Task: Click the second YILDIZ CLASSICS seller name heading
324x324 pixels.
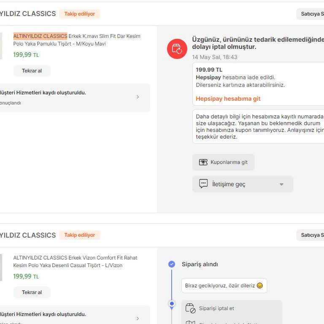Action: click(28, 235)
